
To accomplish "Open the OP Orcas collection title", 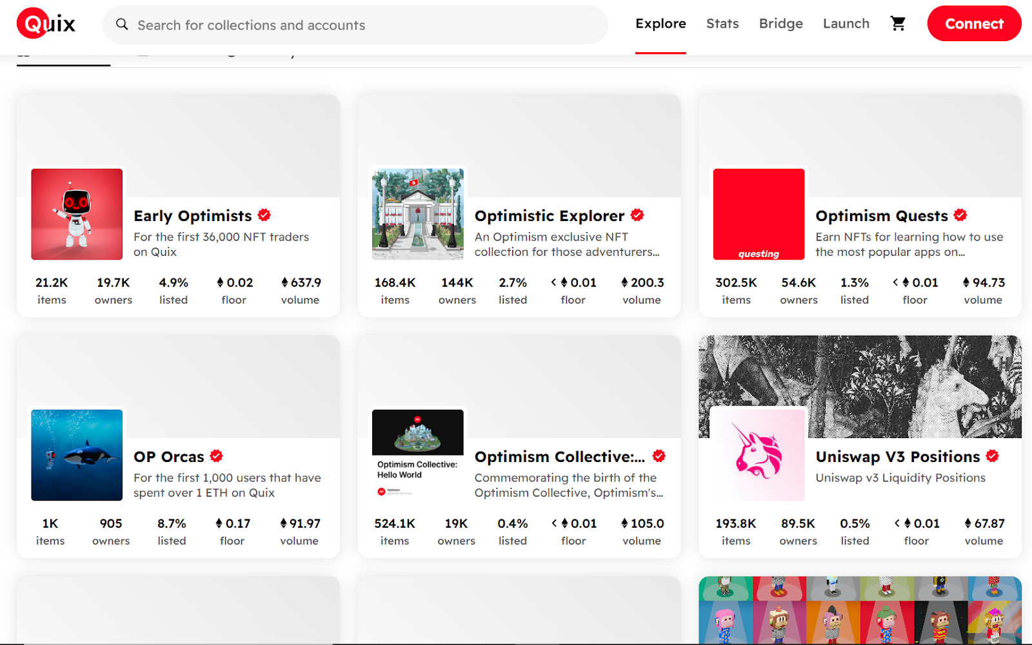I will (169, 457).
